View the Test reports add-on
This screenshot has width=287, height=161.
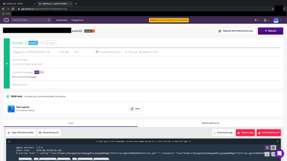click(135, 109)
